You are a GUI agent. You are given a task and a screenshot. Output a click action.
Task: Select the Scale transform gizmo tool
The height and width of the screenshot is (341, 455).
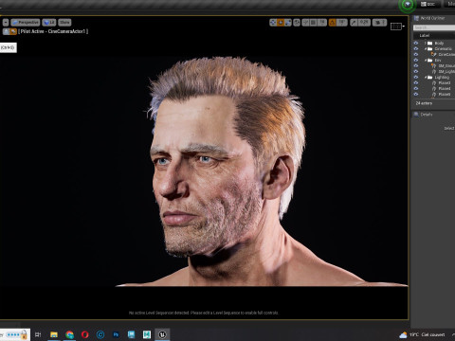point(288,23)
